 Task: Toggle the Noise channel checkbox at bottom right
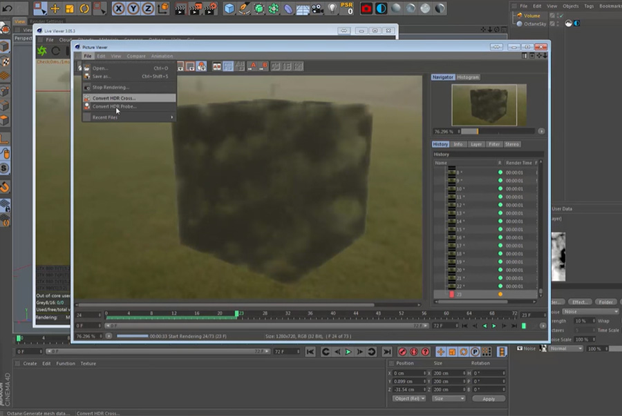(x=520, y=348)
